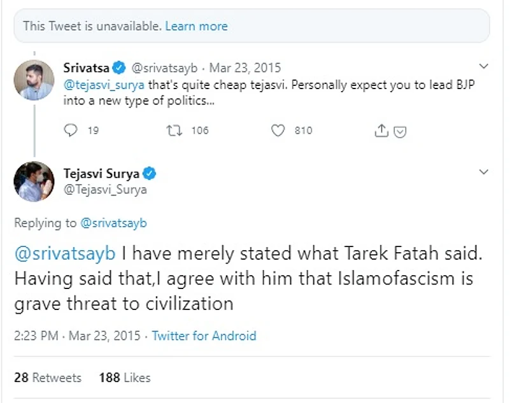
Task: Click Srivatsa's verified badge
Action: [120, 67]
